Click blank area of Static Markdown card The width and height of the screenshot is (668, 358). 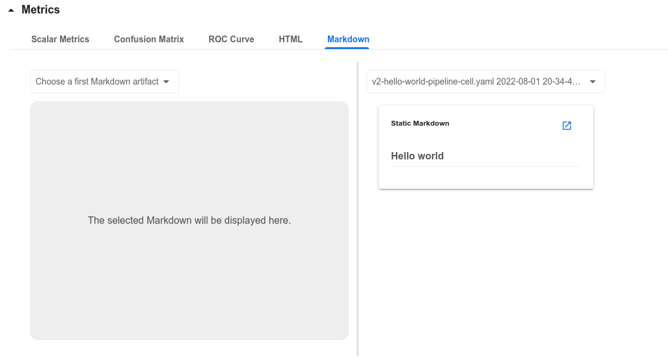tap(485, 178)
